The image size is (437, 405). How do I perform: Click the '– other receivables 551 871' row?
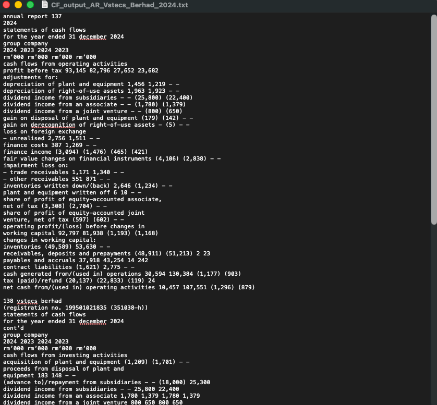[56, 179]
